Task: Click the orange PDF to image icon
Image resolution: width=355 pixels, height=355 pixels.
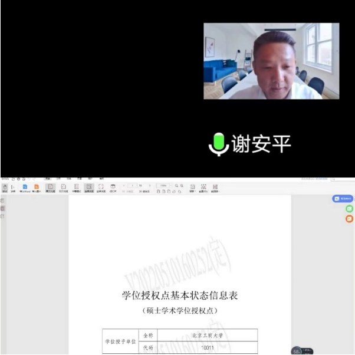Action: click(x=36, y=187)
